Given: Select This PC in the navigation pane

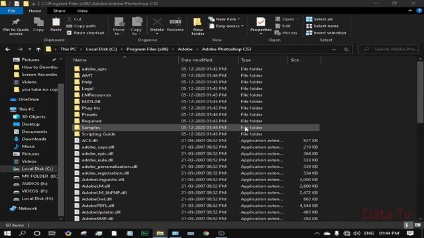Looking at the screenshot, I should click(26, 109).
